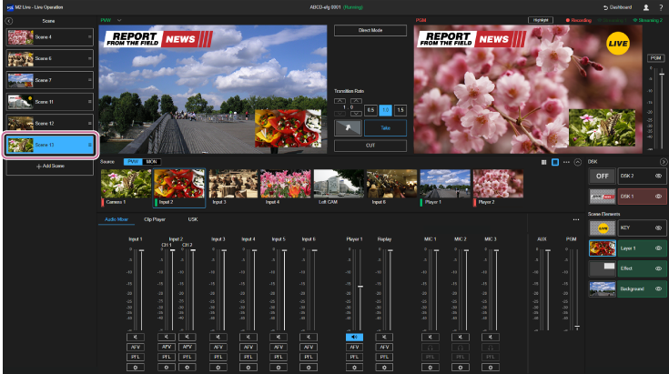Switch source view to grid icon
Viewport: 669px width, 374px height.
pyautogui.click(x=542, y=161)
